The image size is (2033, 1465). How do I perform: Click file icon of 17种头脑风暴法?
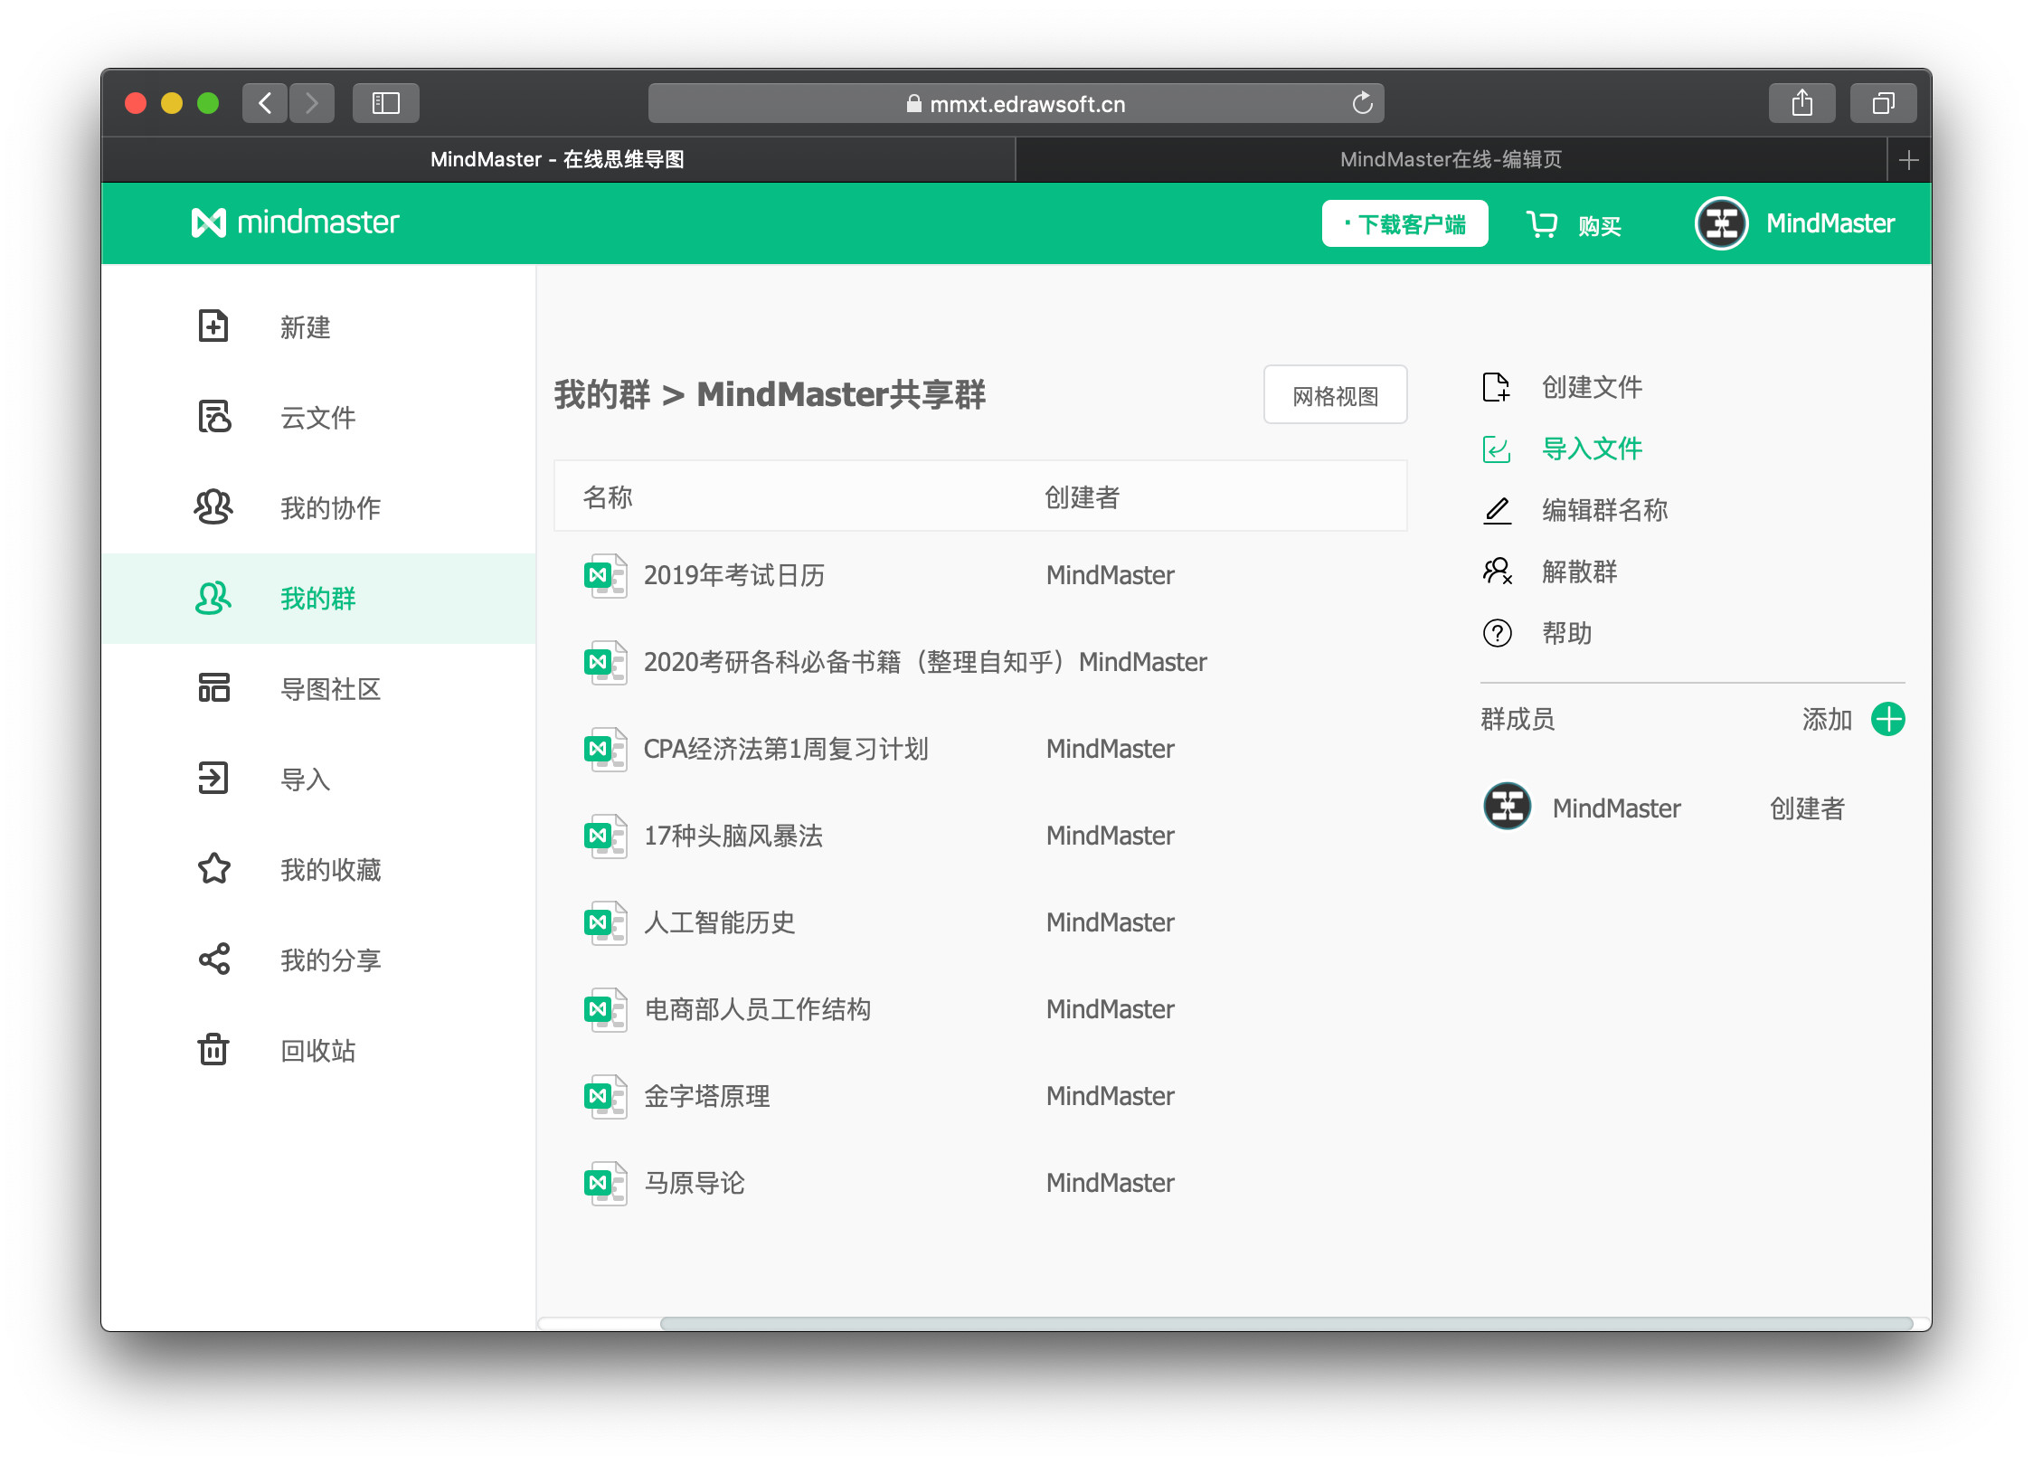point(605,836)
